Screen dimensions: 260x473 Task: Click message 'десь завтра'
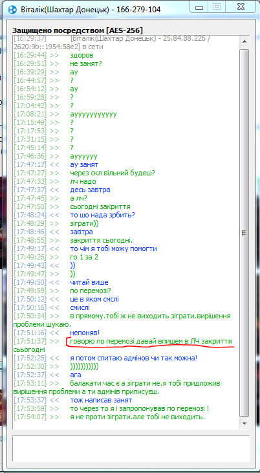pos(90,190)
